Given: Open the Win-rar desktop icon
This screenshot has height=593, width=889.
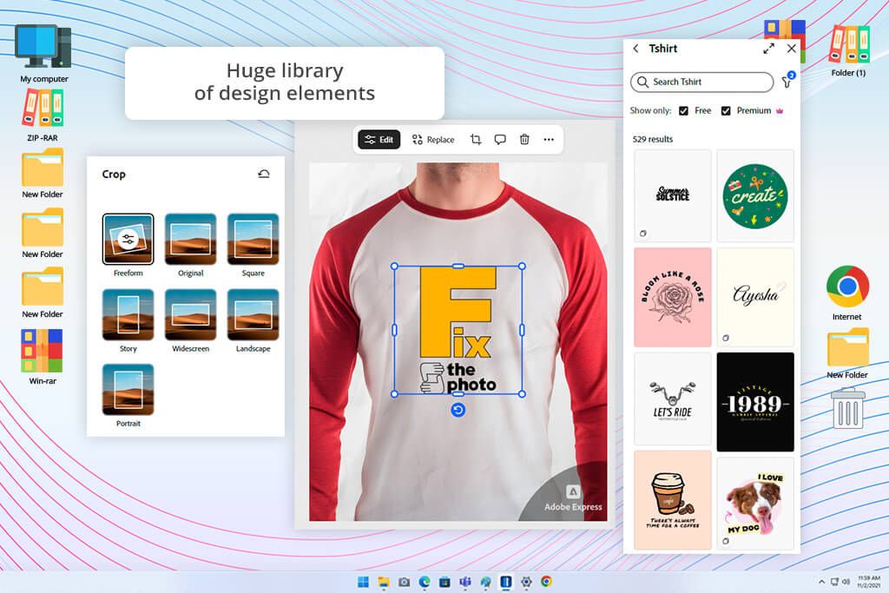Looking at the screenshot, I should pos(43,357).
